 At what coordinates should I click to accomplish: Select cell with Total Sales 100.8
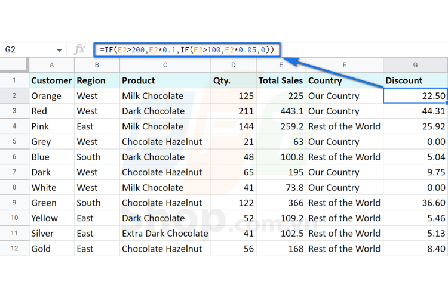281,157
